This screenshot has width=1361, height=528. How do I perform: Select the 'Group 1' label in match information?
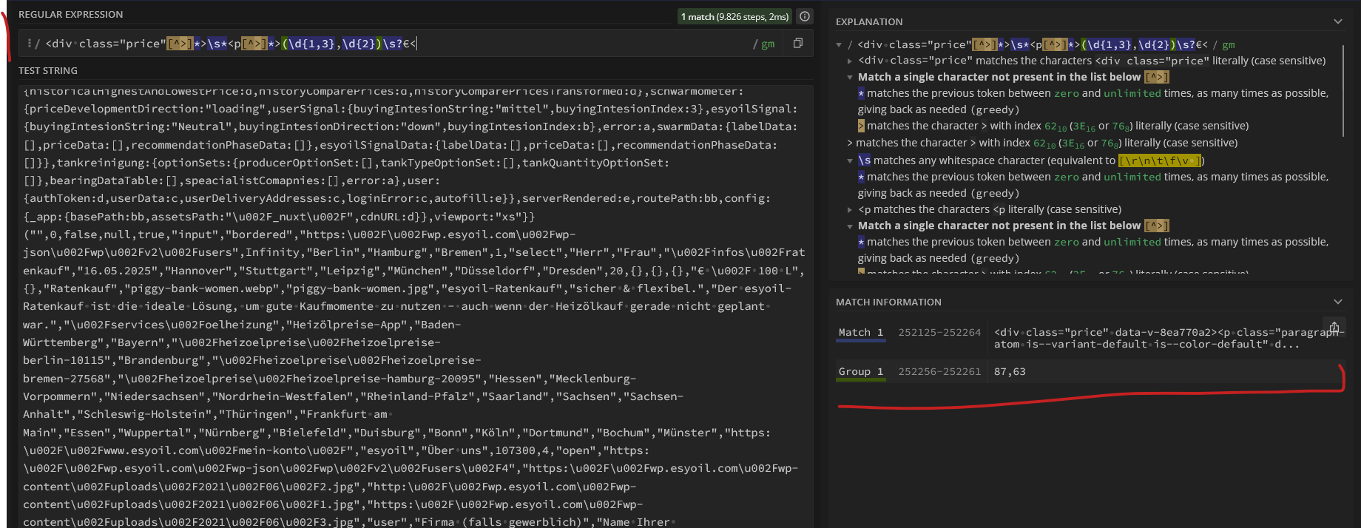[860, 372]
